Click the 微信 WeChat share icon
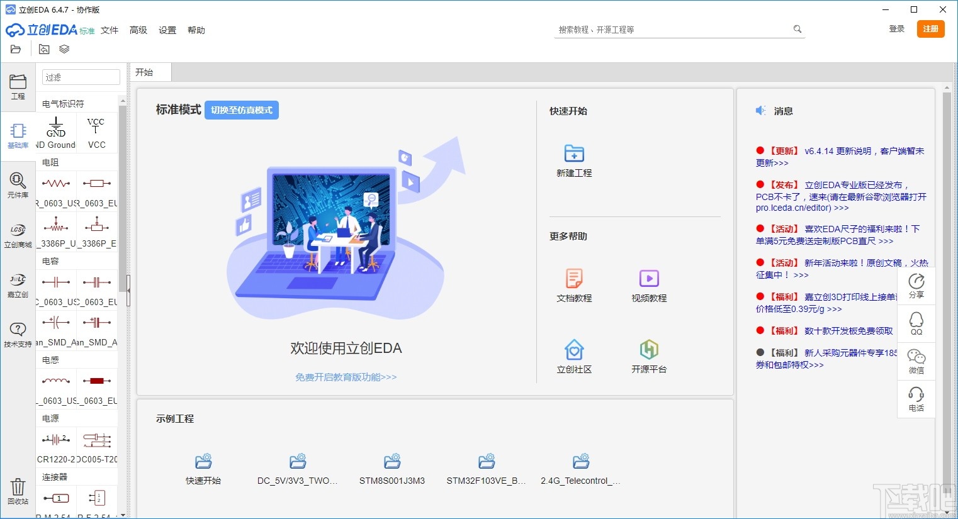958x519 pixels. [916, 362]
